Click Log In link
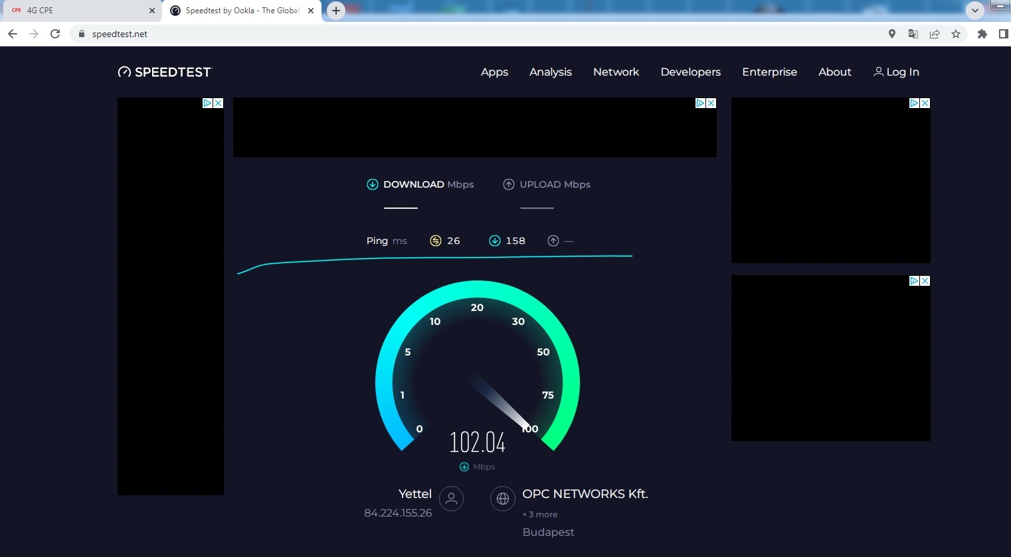1011x557 pixels. point(897,72)
